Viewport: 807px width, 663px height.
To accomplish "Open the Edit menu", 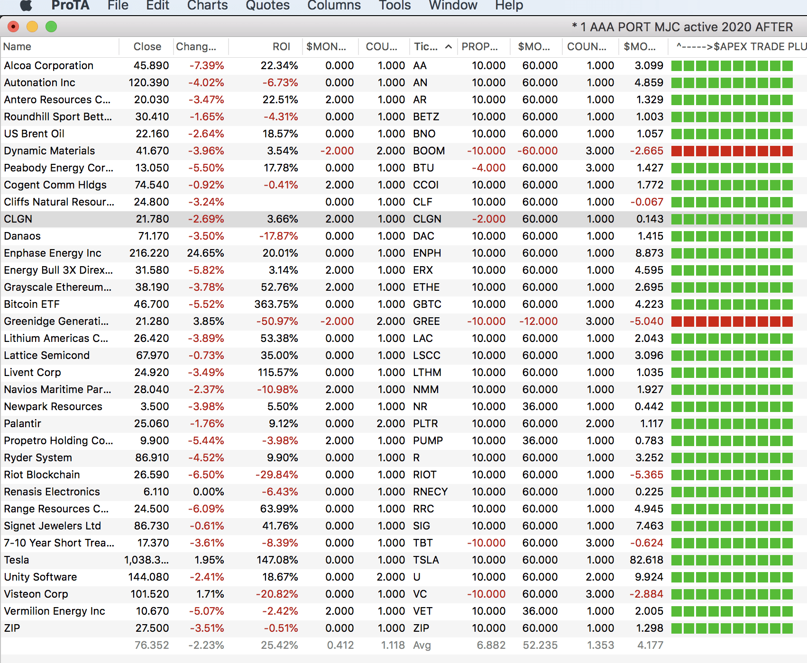I will tap(157, 5).
